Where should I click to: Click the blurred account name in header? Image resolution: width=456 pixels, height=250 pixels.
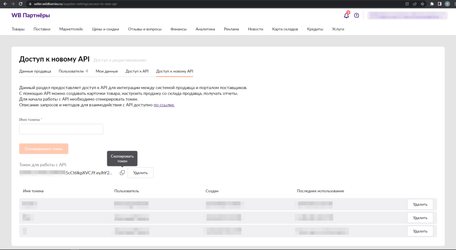[x=407, y=16]
